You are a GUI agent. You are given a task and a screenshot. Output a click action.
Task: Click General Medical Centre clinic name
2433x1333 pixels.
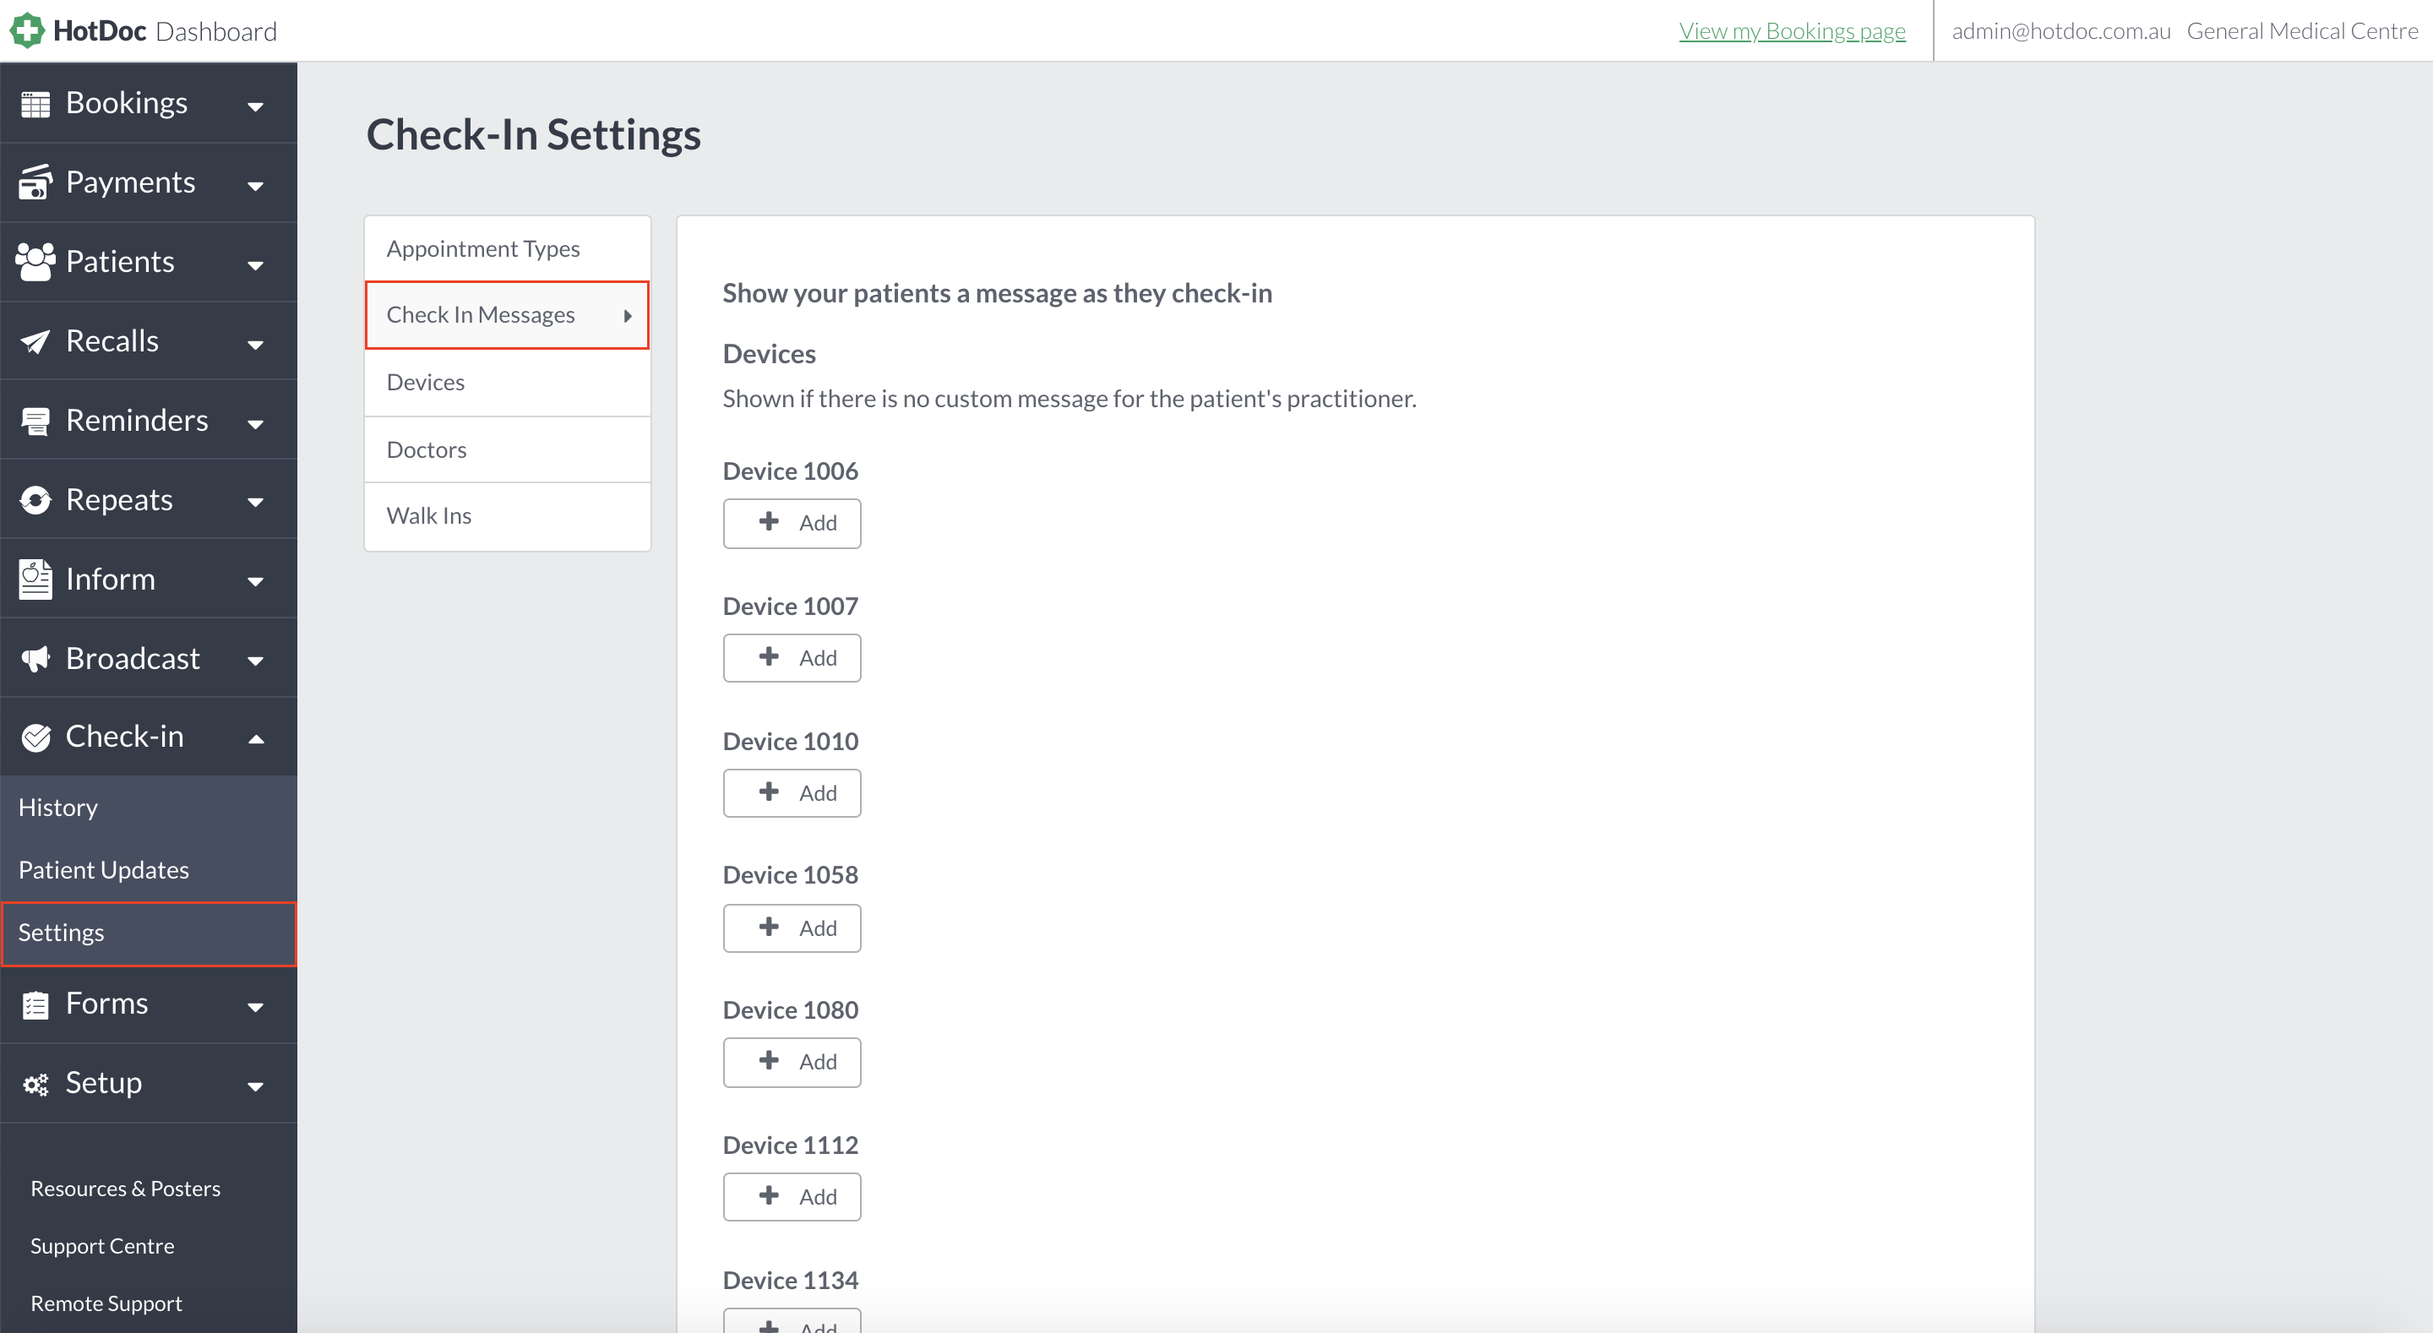coord(2302,31)
